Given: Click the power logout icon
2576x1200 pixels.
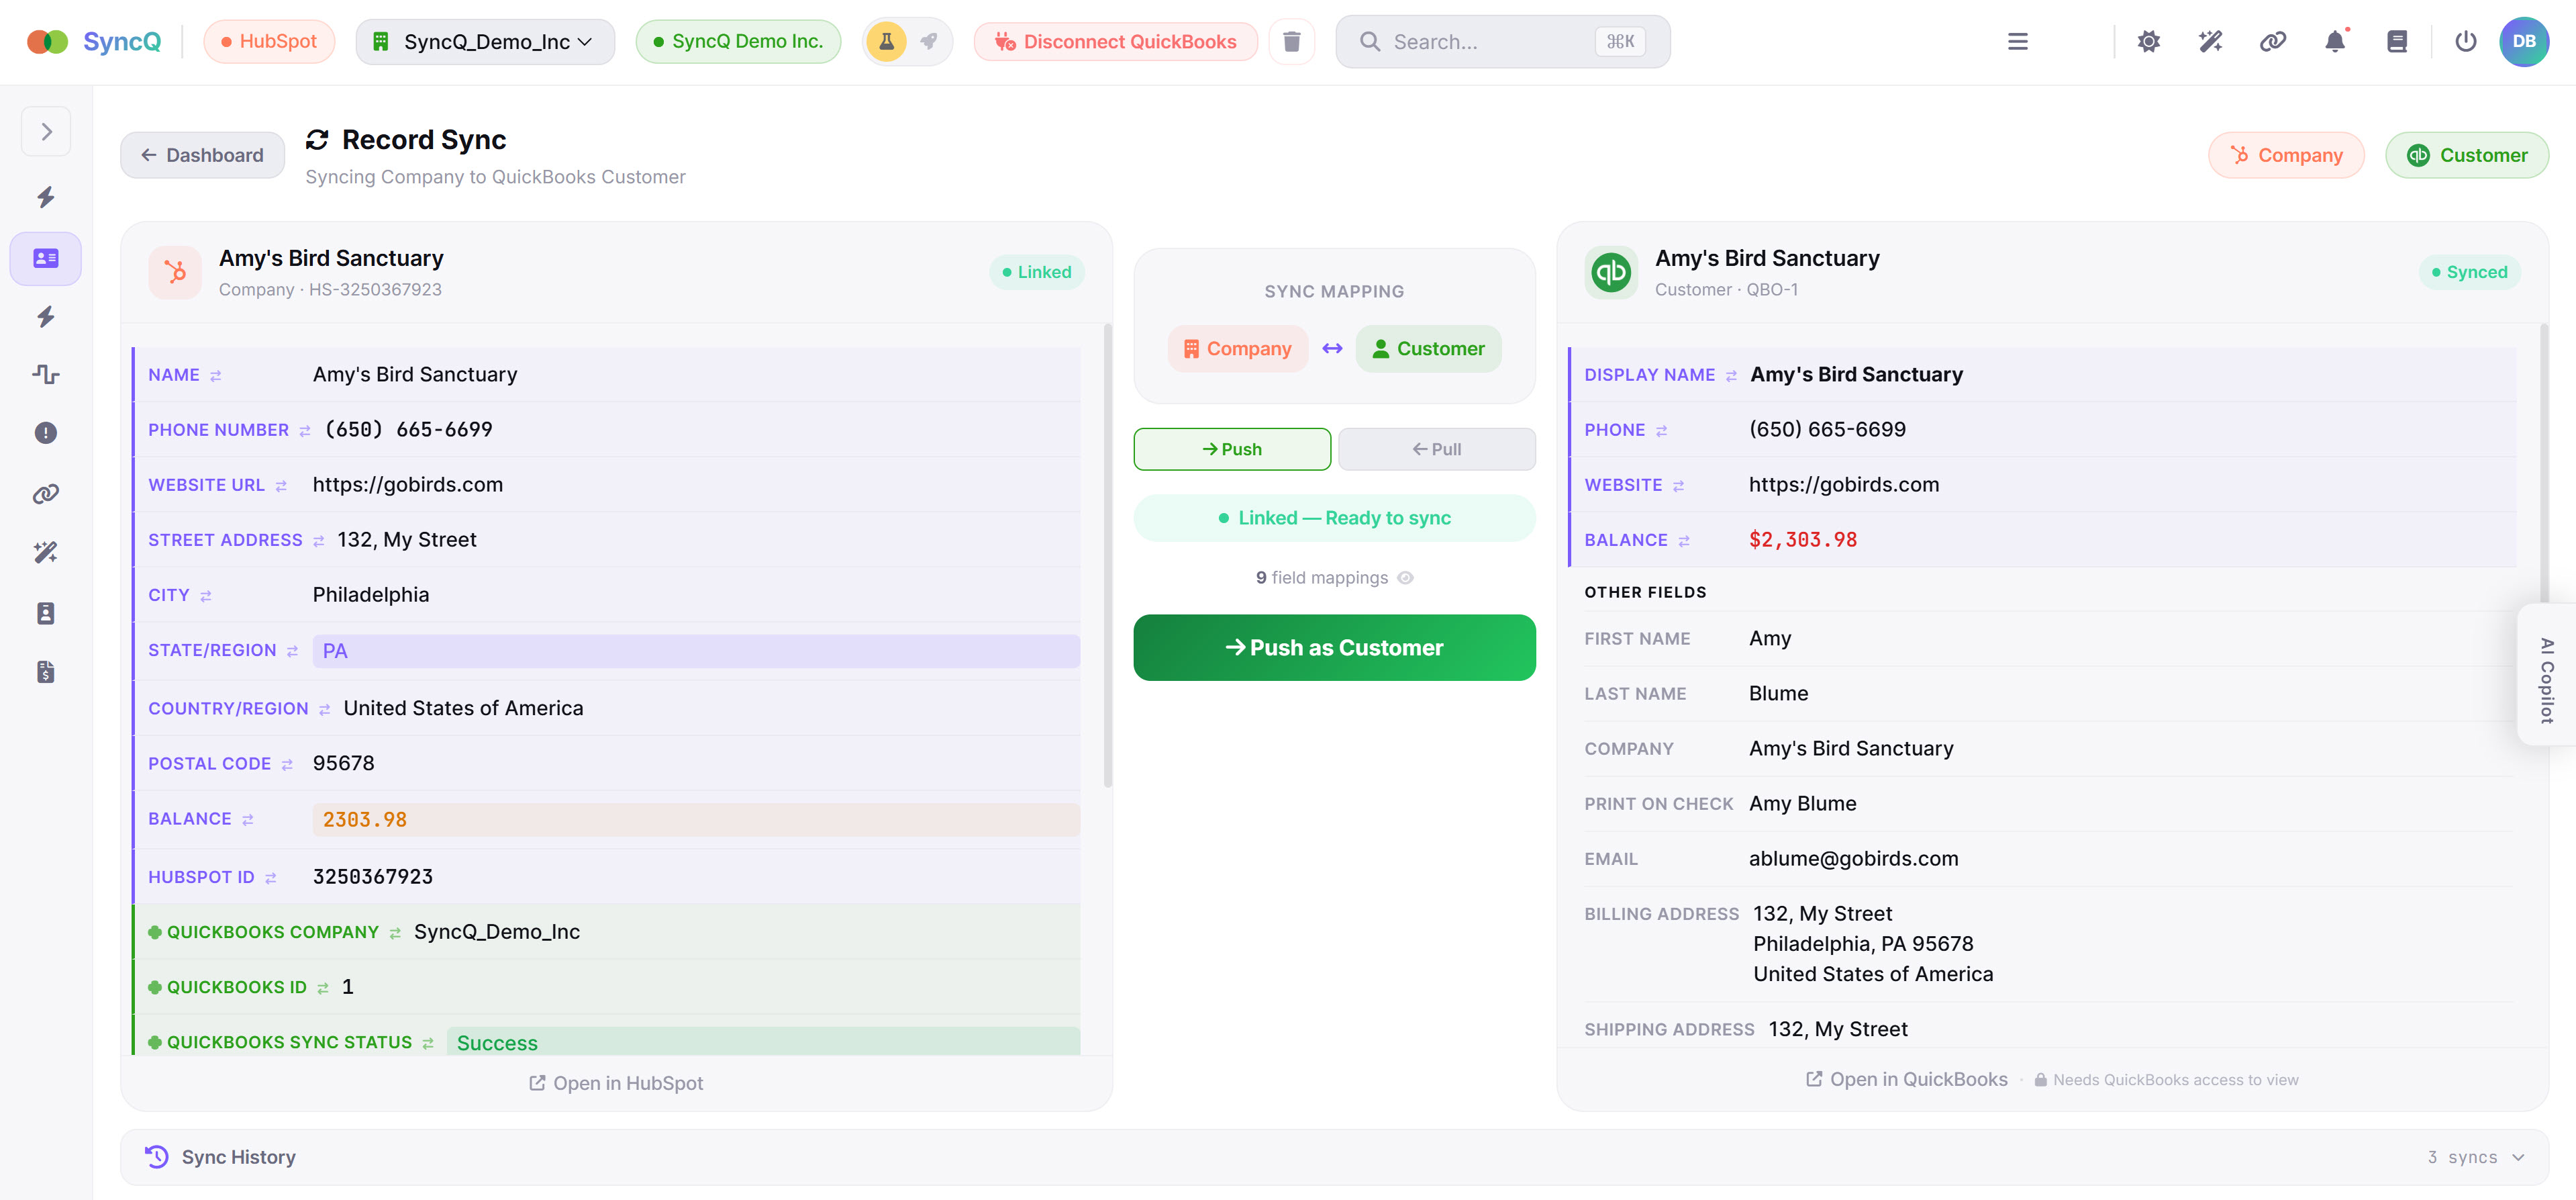Looking at the screenshot, I should 2466,41.
